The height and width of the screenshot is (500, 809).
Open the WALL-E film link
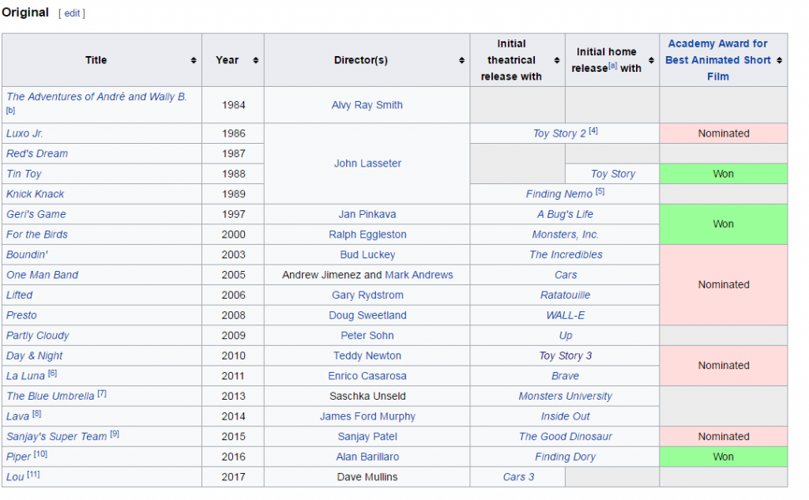click(565, 315)
